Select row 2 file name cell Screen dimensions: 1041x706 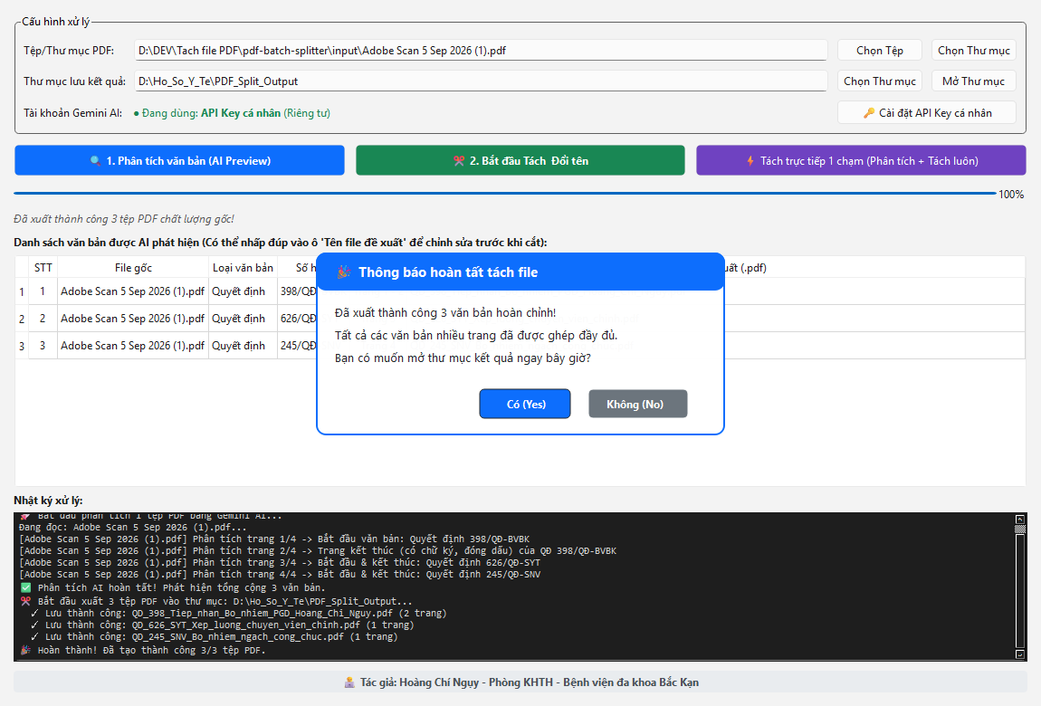[x=133, y=319]
